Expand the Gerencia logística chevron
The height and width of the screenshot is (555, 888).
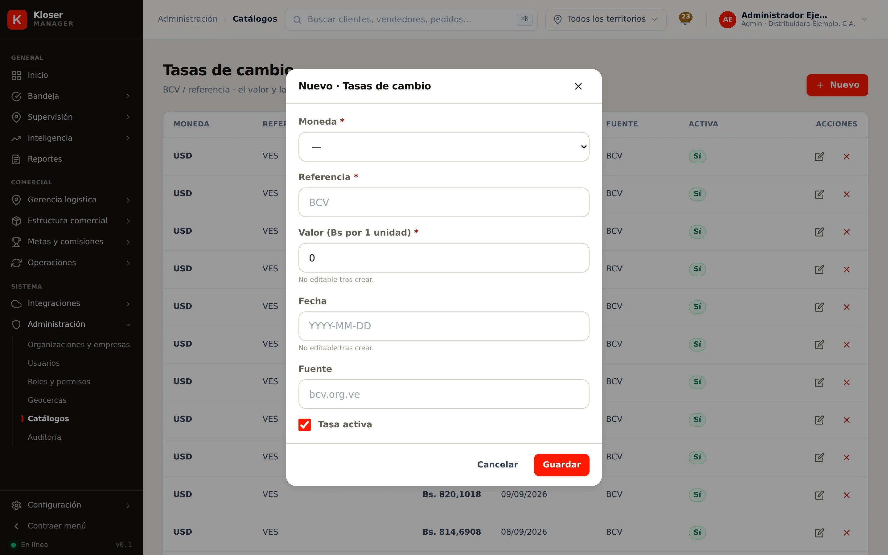(128, 200)
